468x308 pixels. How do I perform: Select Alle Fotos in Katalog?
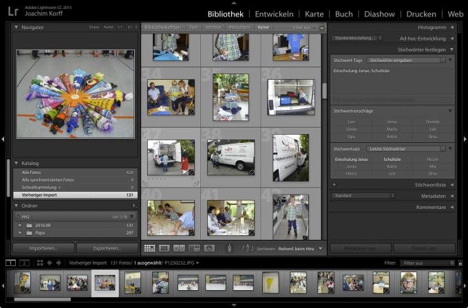[x=75, y=173]
